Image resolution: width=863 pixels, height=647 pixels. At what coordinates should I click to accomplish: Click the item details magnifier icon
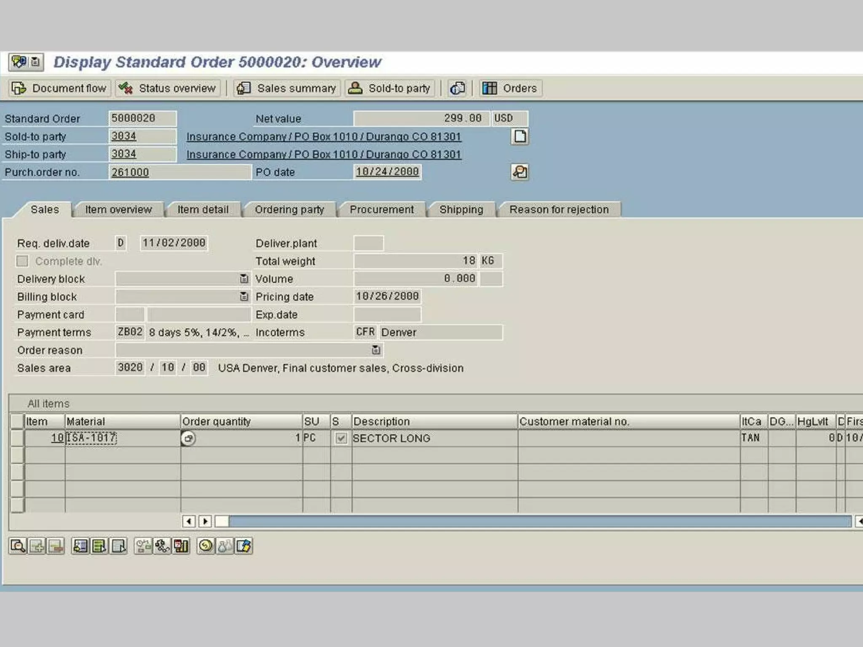[x=18, y=546]
